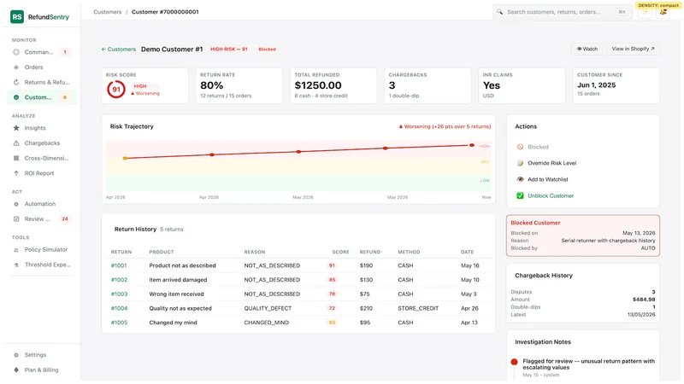This screenshot has width=684, height=384.
Task: Click the gear icon beside Automation
Action: coord(16,204)
